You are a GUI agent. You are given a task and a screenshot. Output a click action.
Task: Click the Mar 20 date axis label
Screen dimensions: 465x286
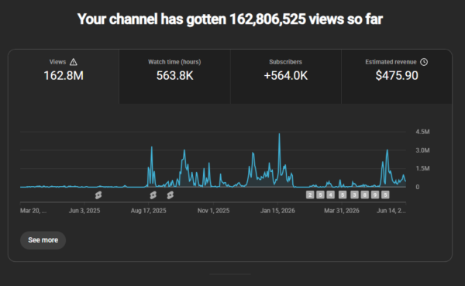point(33,211)
